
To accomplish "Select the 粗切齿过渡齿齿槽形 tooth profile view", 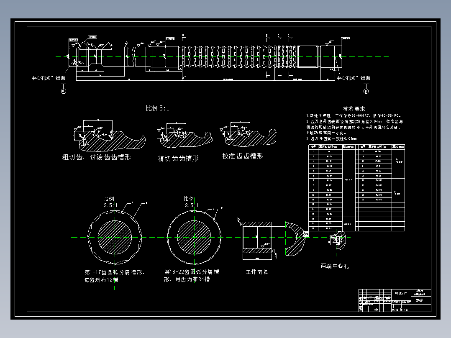I will click(x=107, y=138).
